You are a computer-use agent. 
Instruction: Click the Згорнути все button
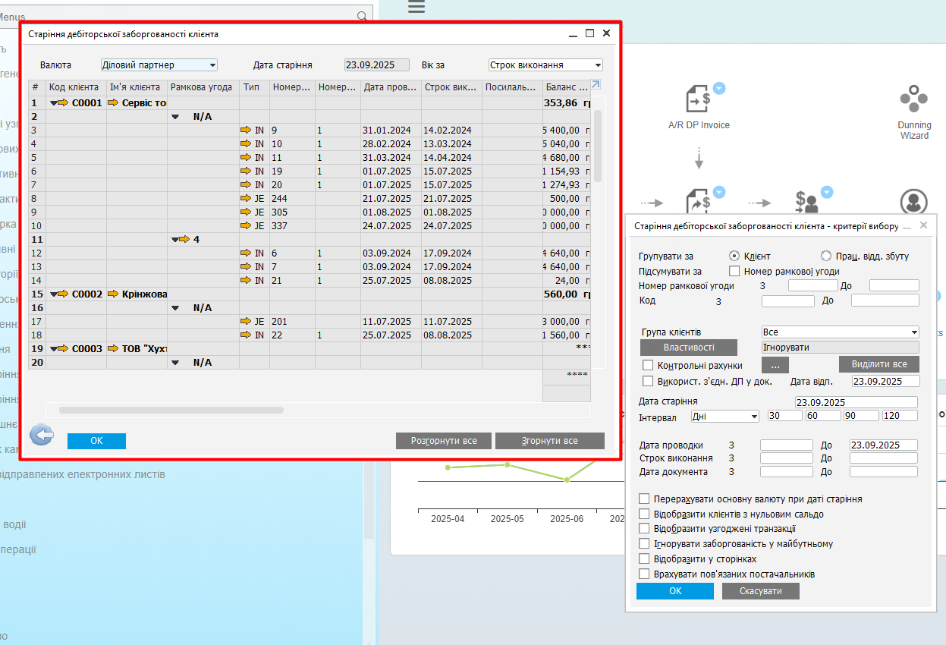point(549,441)
